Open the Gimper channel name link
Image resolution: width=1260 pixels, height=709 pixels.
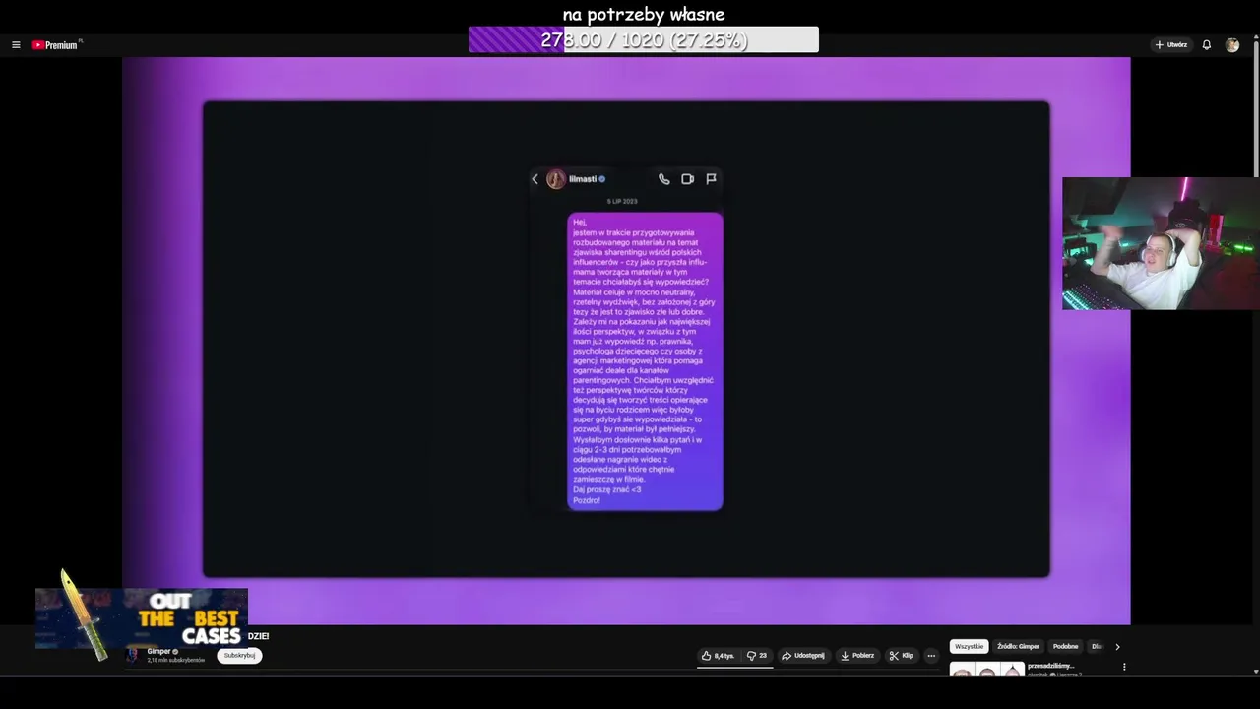(158, 651)
